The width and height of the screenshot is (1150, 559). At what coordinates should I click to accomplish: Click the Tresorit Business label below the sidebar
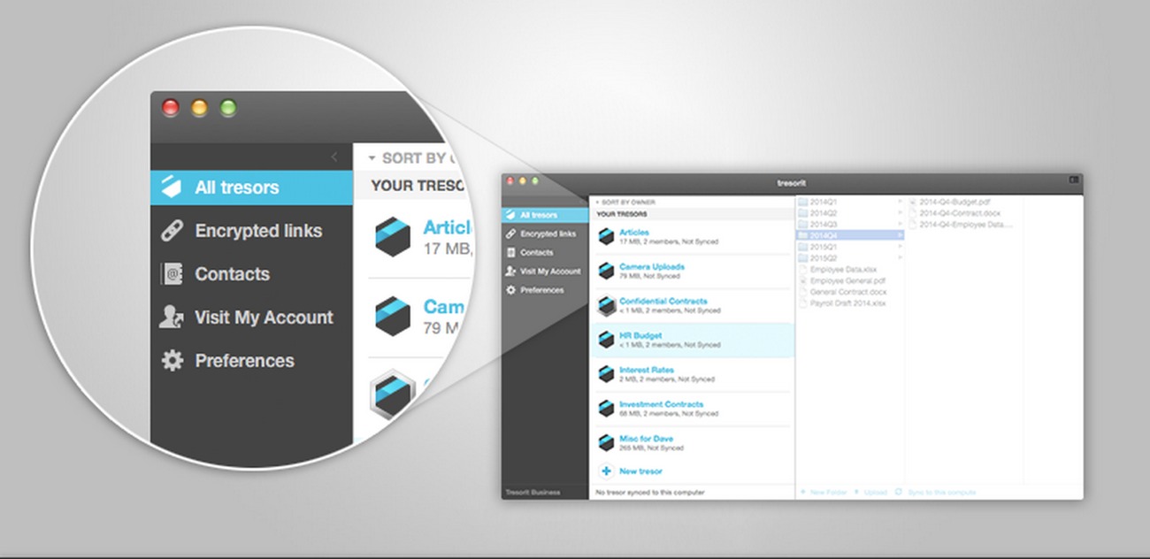pos(533,492)
